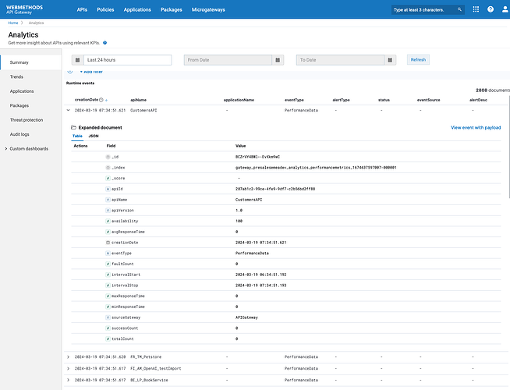Collapse the expanded CustomersAPI event row

pyautogui.click(x=68, y=111)
